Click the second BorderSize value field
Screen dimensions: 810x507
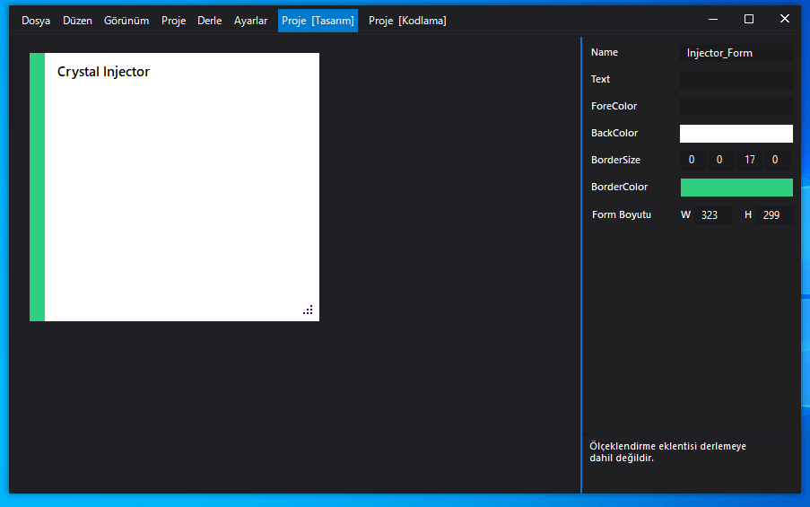pos(719,160)
